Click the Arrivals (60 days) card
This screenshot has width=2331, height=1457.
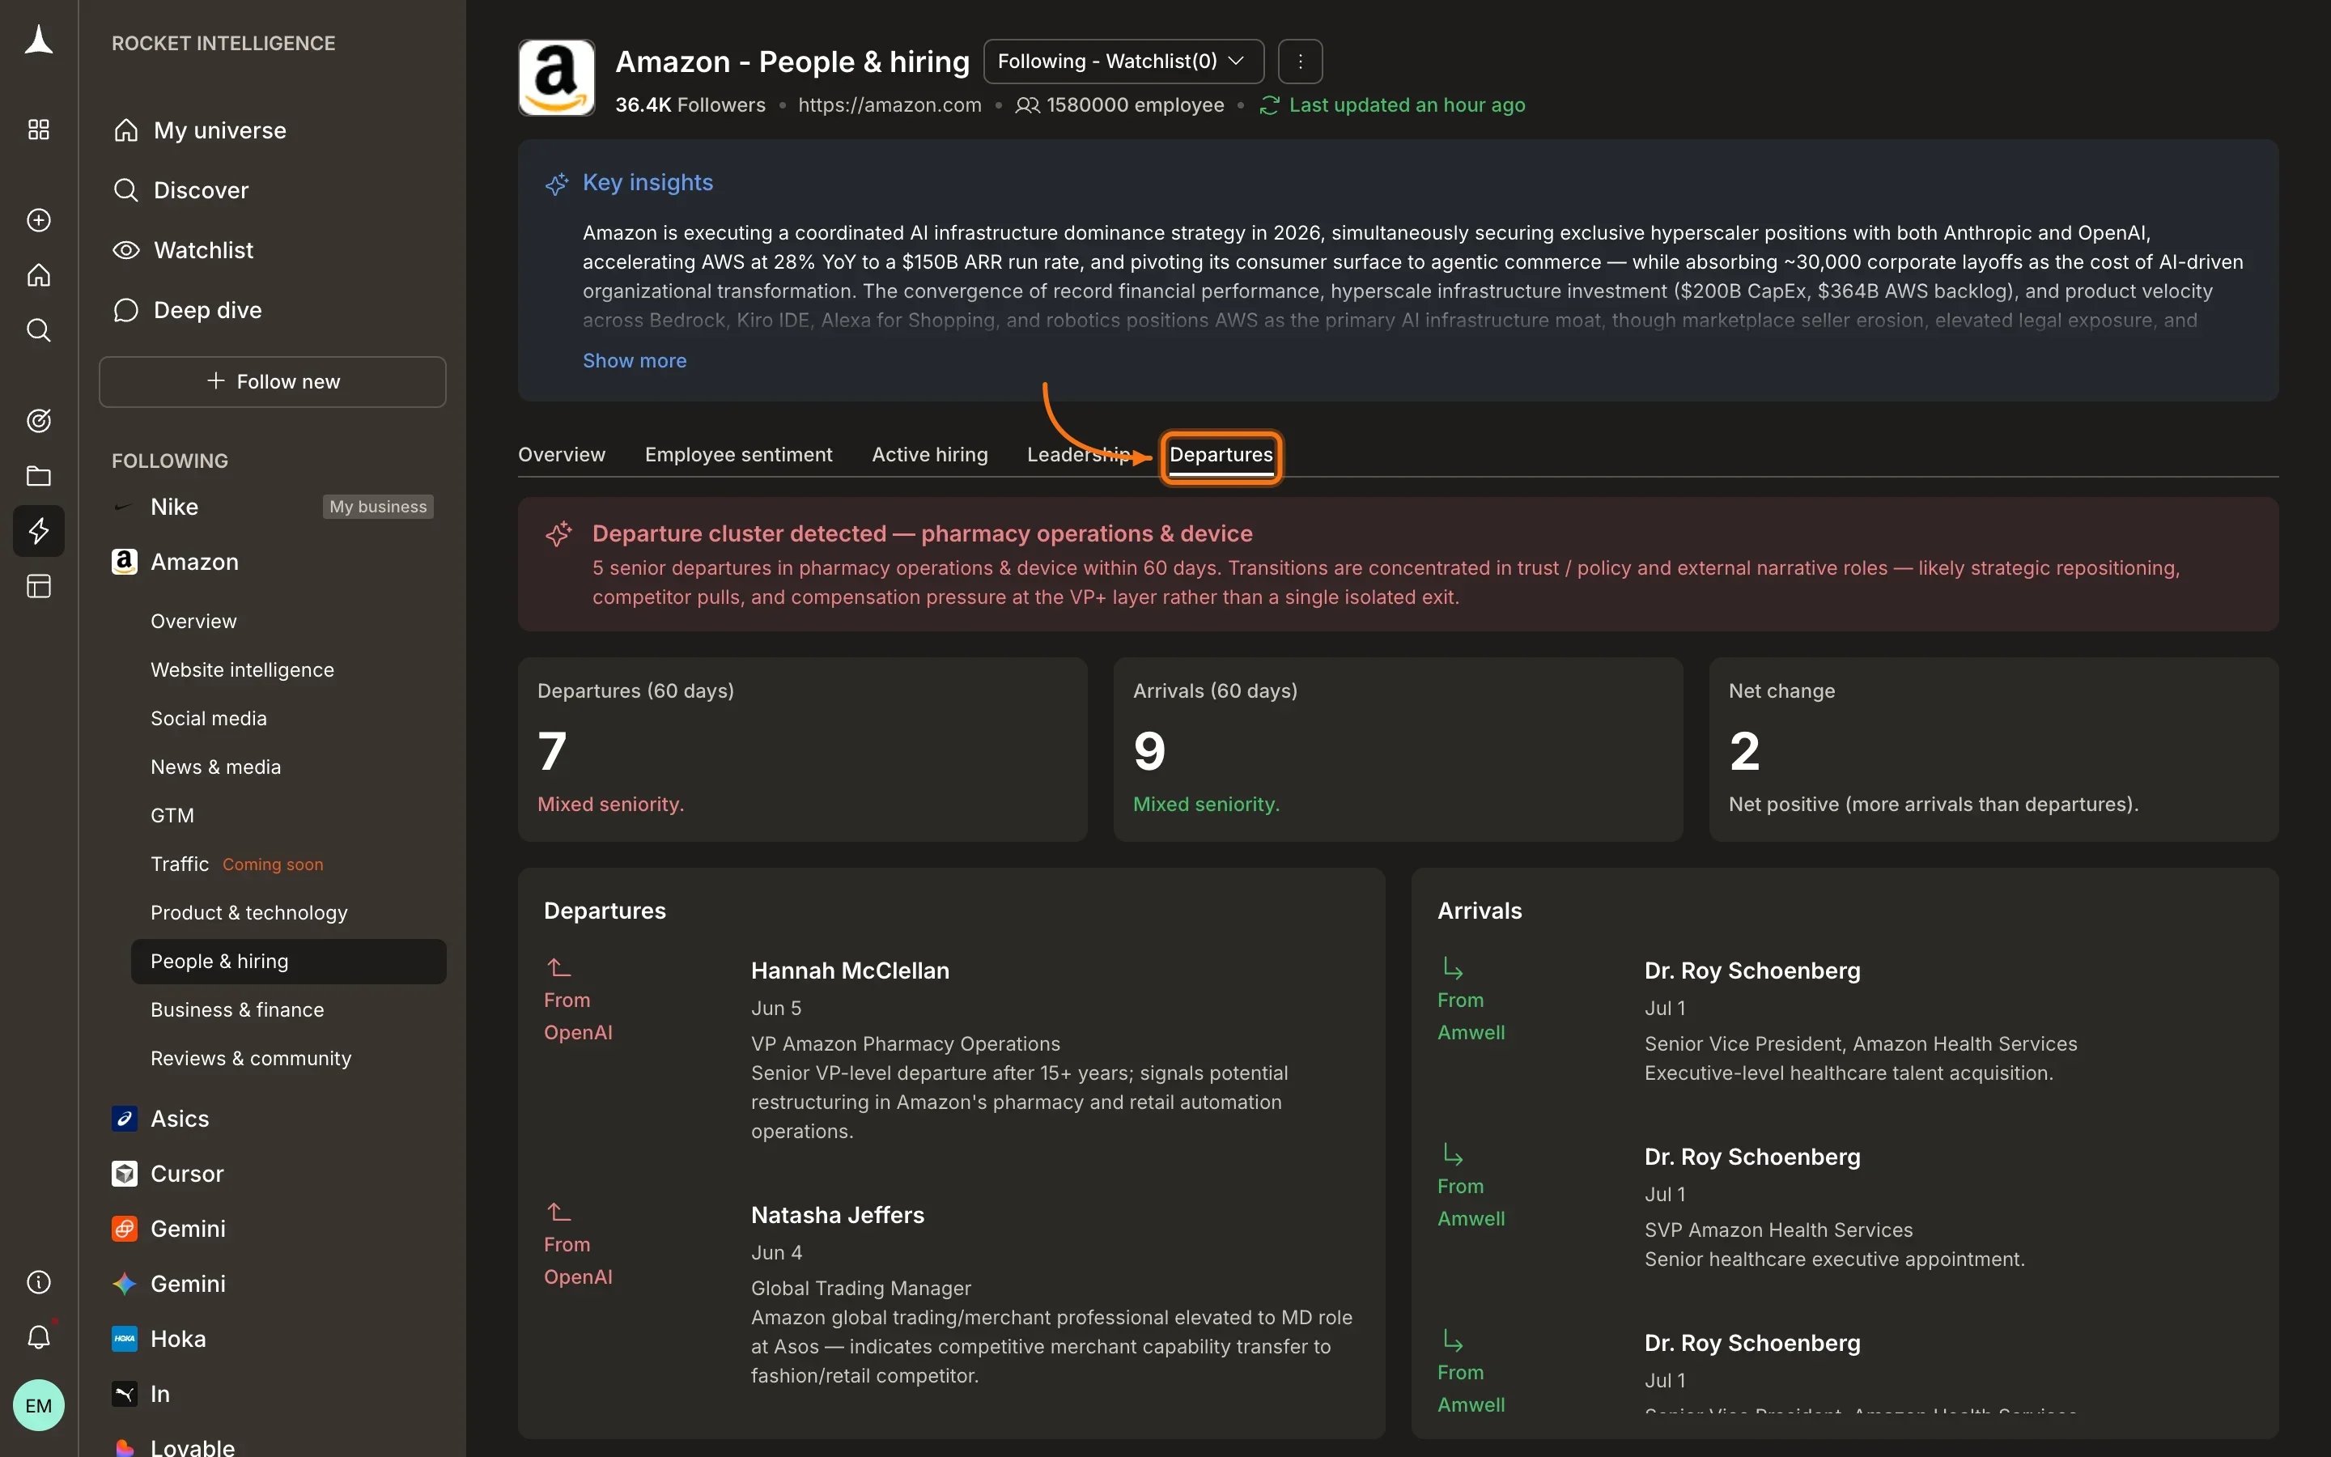click(1399, 750)
